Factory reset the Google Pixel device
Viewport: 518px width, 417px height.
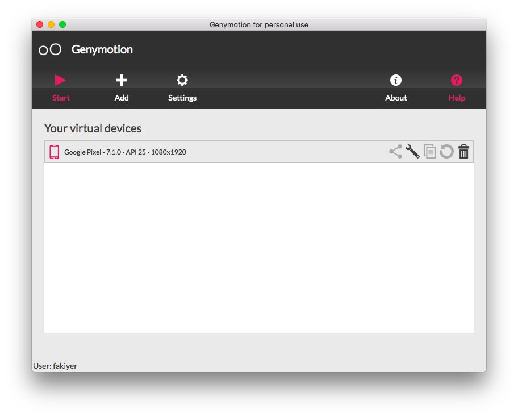[x=446, y=152]
